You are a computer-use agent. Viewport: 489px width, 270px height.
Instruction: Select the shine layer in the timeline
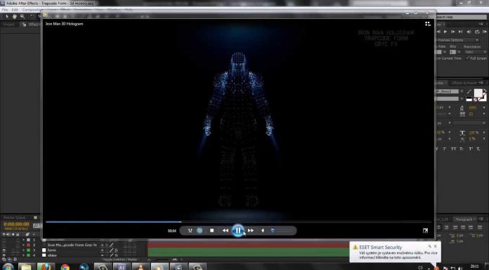[x=52, y=255]
